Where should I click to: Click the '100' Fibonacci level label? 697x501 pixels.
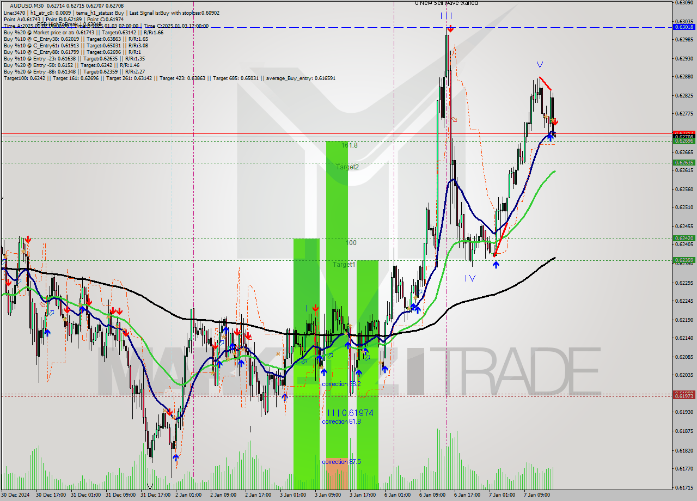[x=351, y=243]
